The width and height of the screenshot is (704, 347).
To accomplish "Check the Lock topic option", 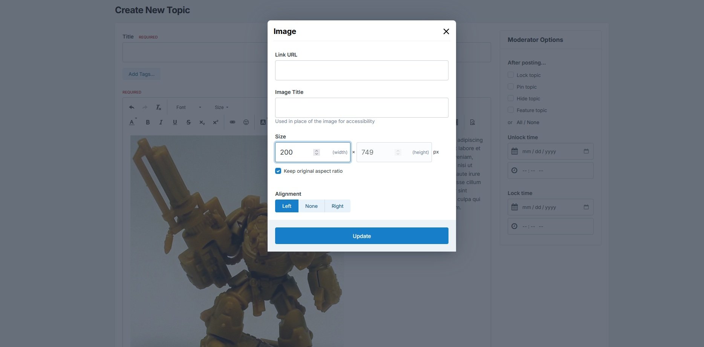I will (x=511, y=75).
